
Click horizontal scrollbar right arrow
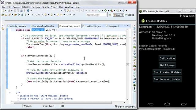[x=124, y=102]
